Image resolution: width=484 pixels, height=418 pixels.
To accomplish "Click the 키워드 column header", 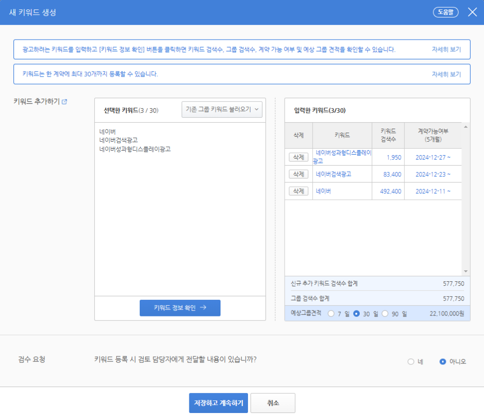I will pyautogui.click(x=342, y=135).
